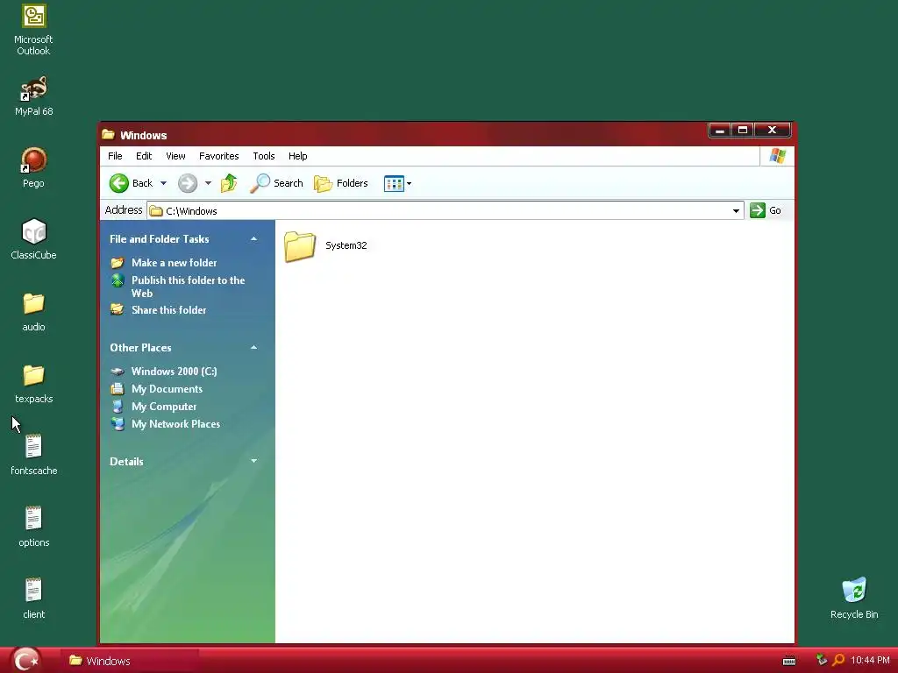
Task: Click the Views grid icon
Action: tap(394, 184)
